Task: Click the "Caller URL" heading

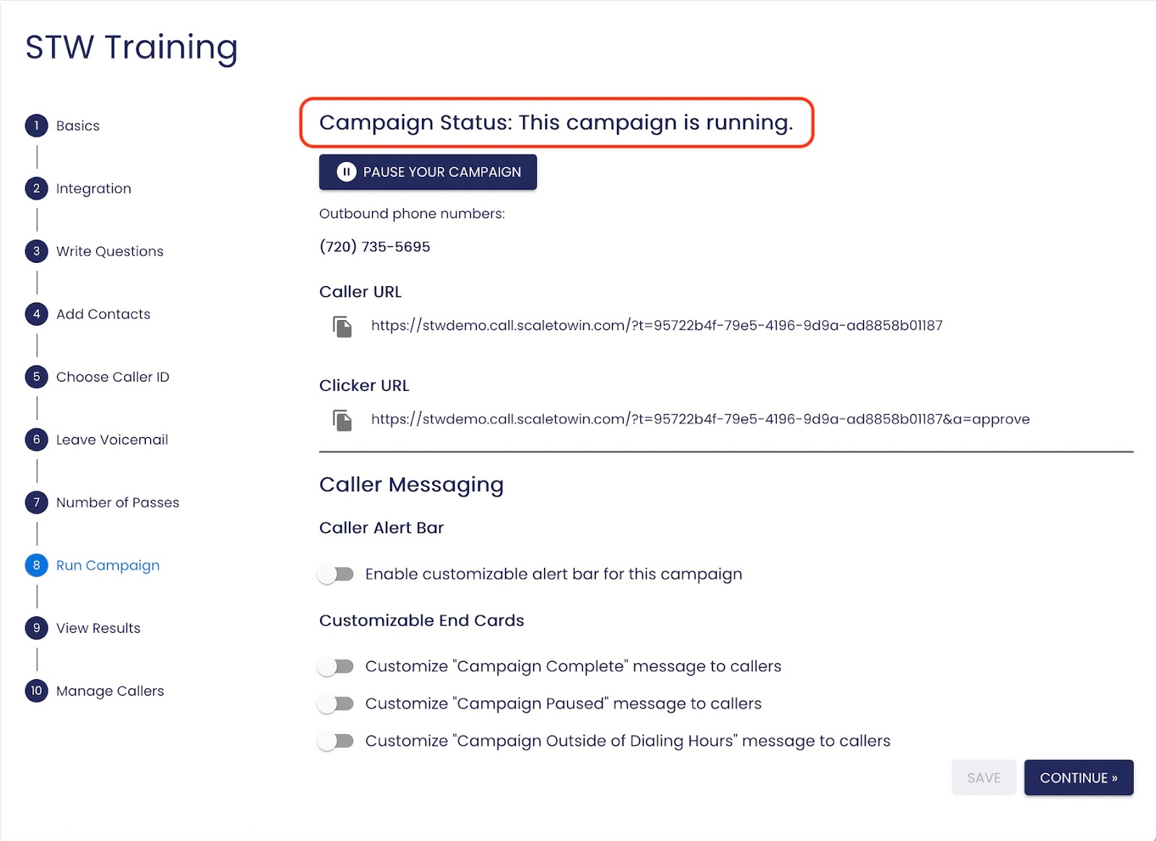Action: (x=361, y=292)
